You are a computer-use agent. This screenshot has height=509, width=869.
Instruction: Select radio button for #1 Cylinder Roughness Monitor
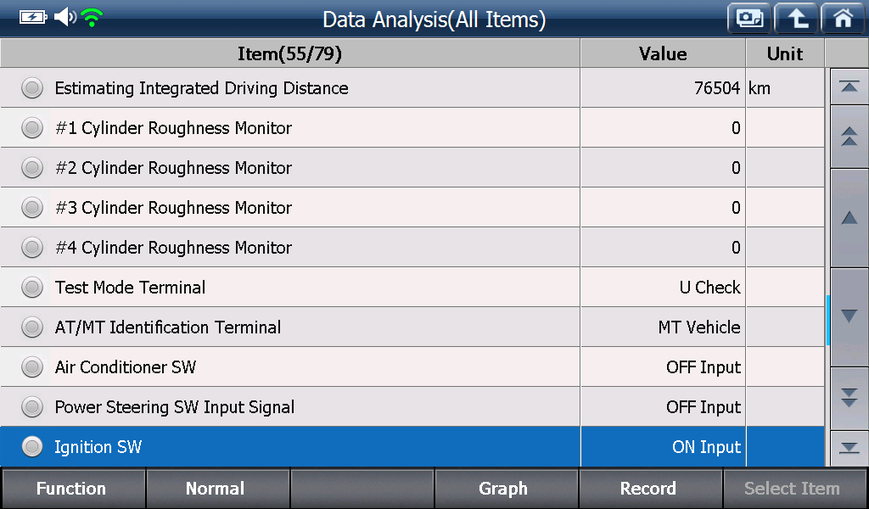coord(32,127)
